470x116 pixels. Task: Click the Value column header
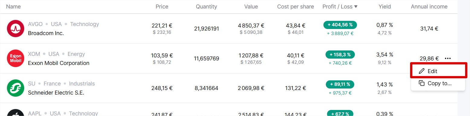pos(251,7)
